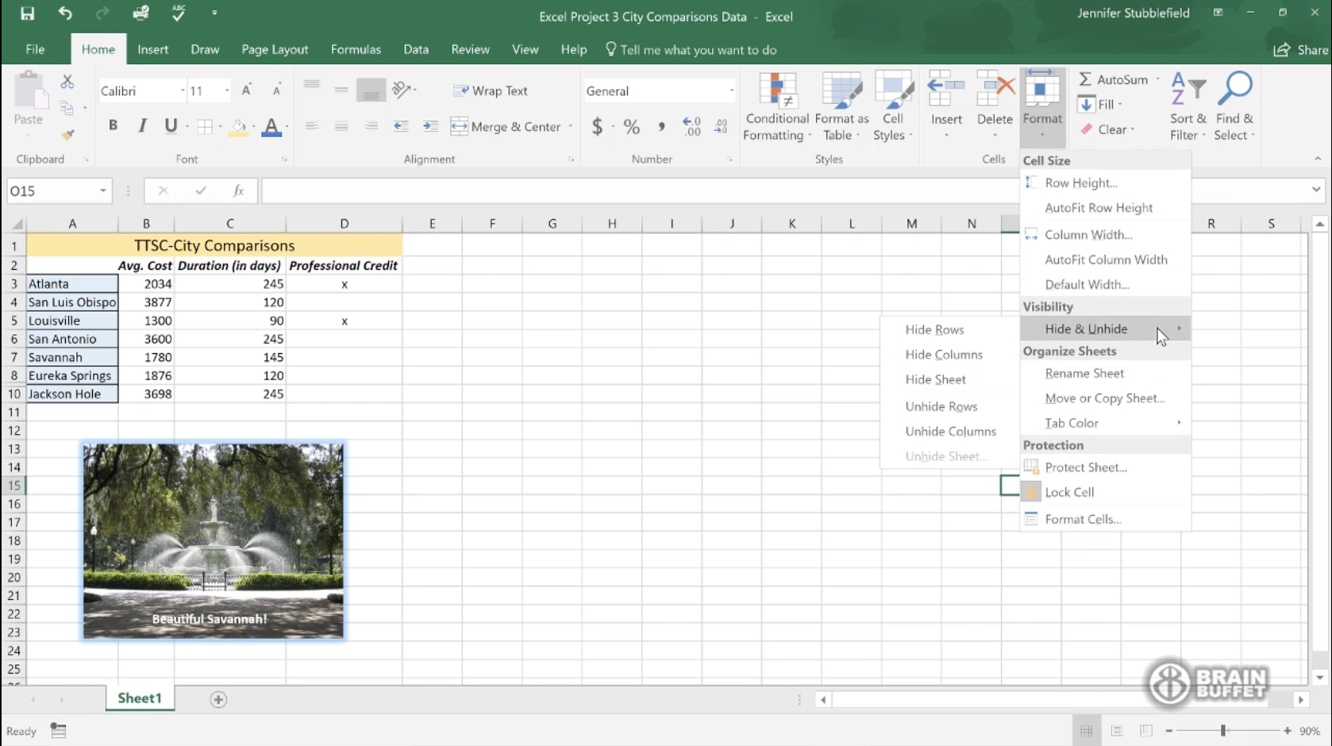This screenshot has height=746, width=1332.
Task: Open Conditional Formatting options
Action: [x=776, y=106]
